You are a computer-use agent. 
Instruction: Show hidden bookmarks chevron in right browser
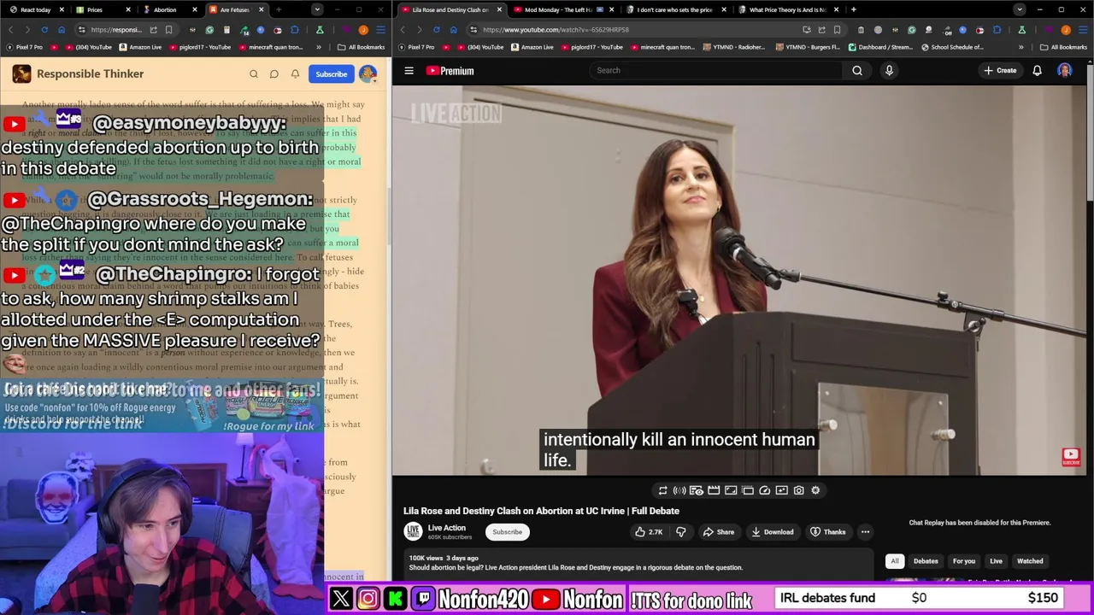pos(1020,47)
